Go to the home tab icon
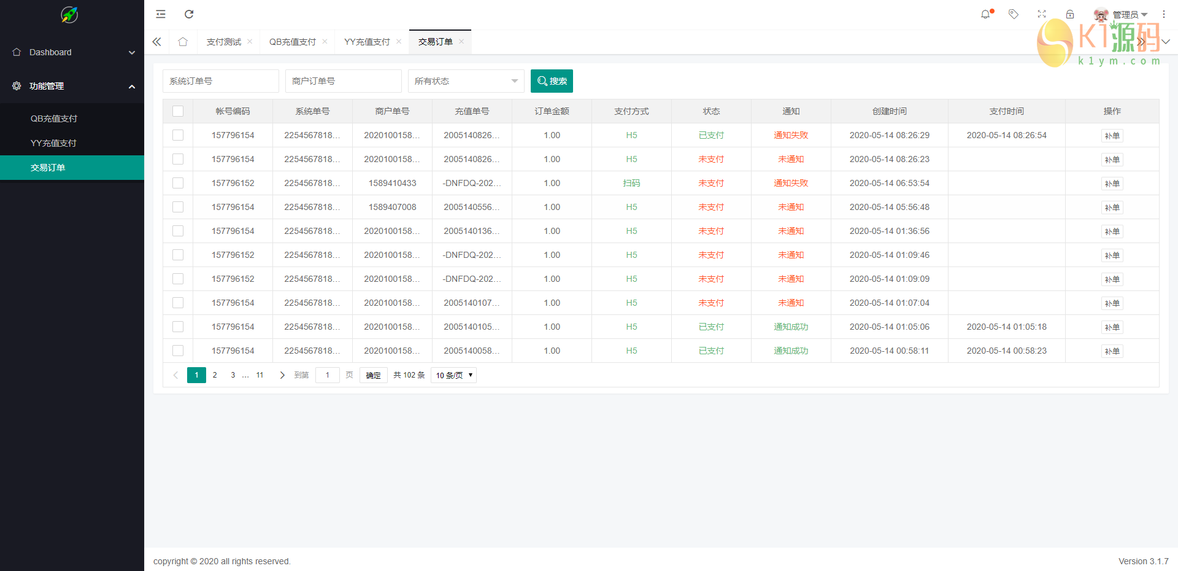Viewport: 1178px width, 571px height. coord(183,42)
